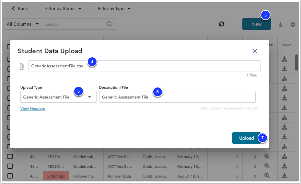Click details magnifier for August 19 row
Screen dimensions: 301x184
click(x=267, y=176)
